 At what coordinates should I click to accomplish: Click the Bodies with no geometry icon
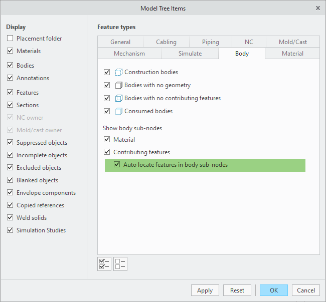[119, 85]
